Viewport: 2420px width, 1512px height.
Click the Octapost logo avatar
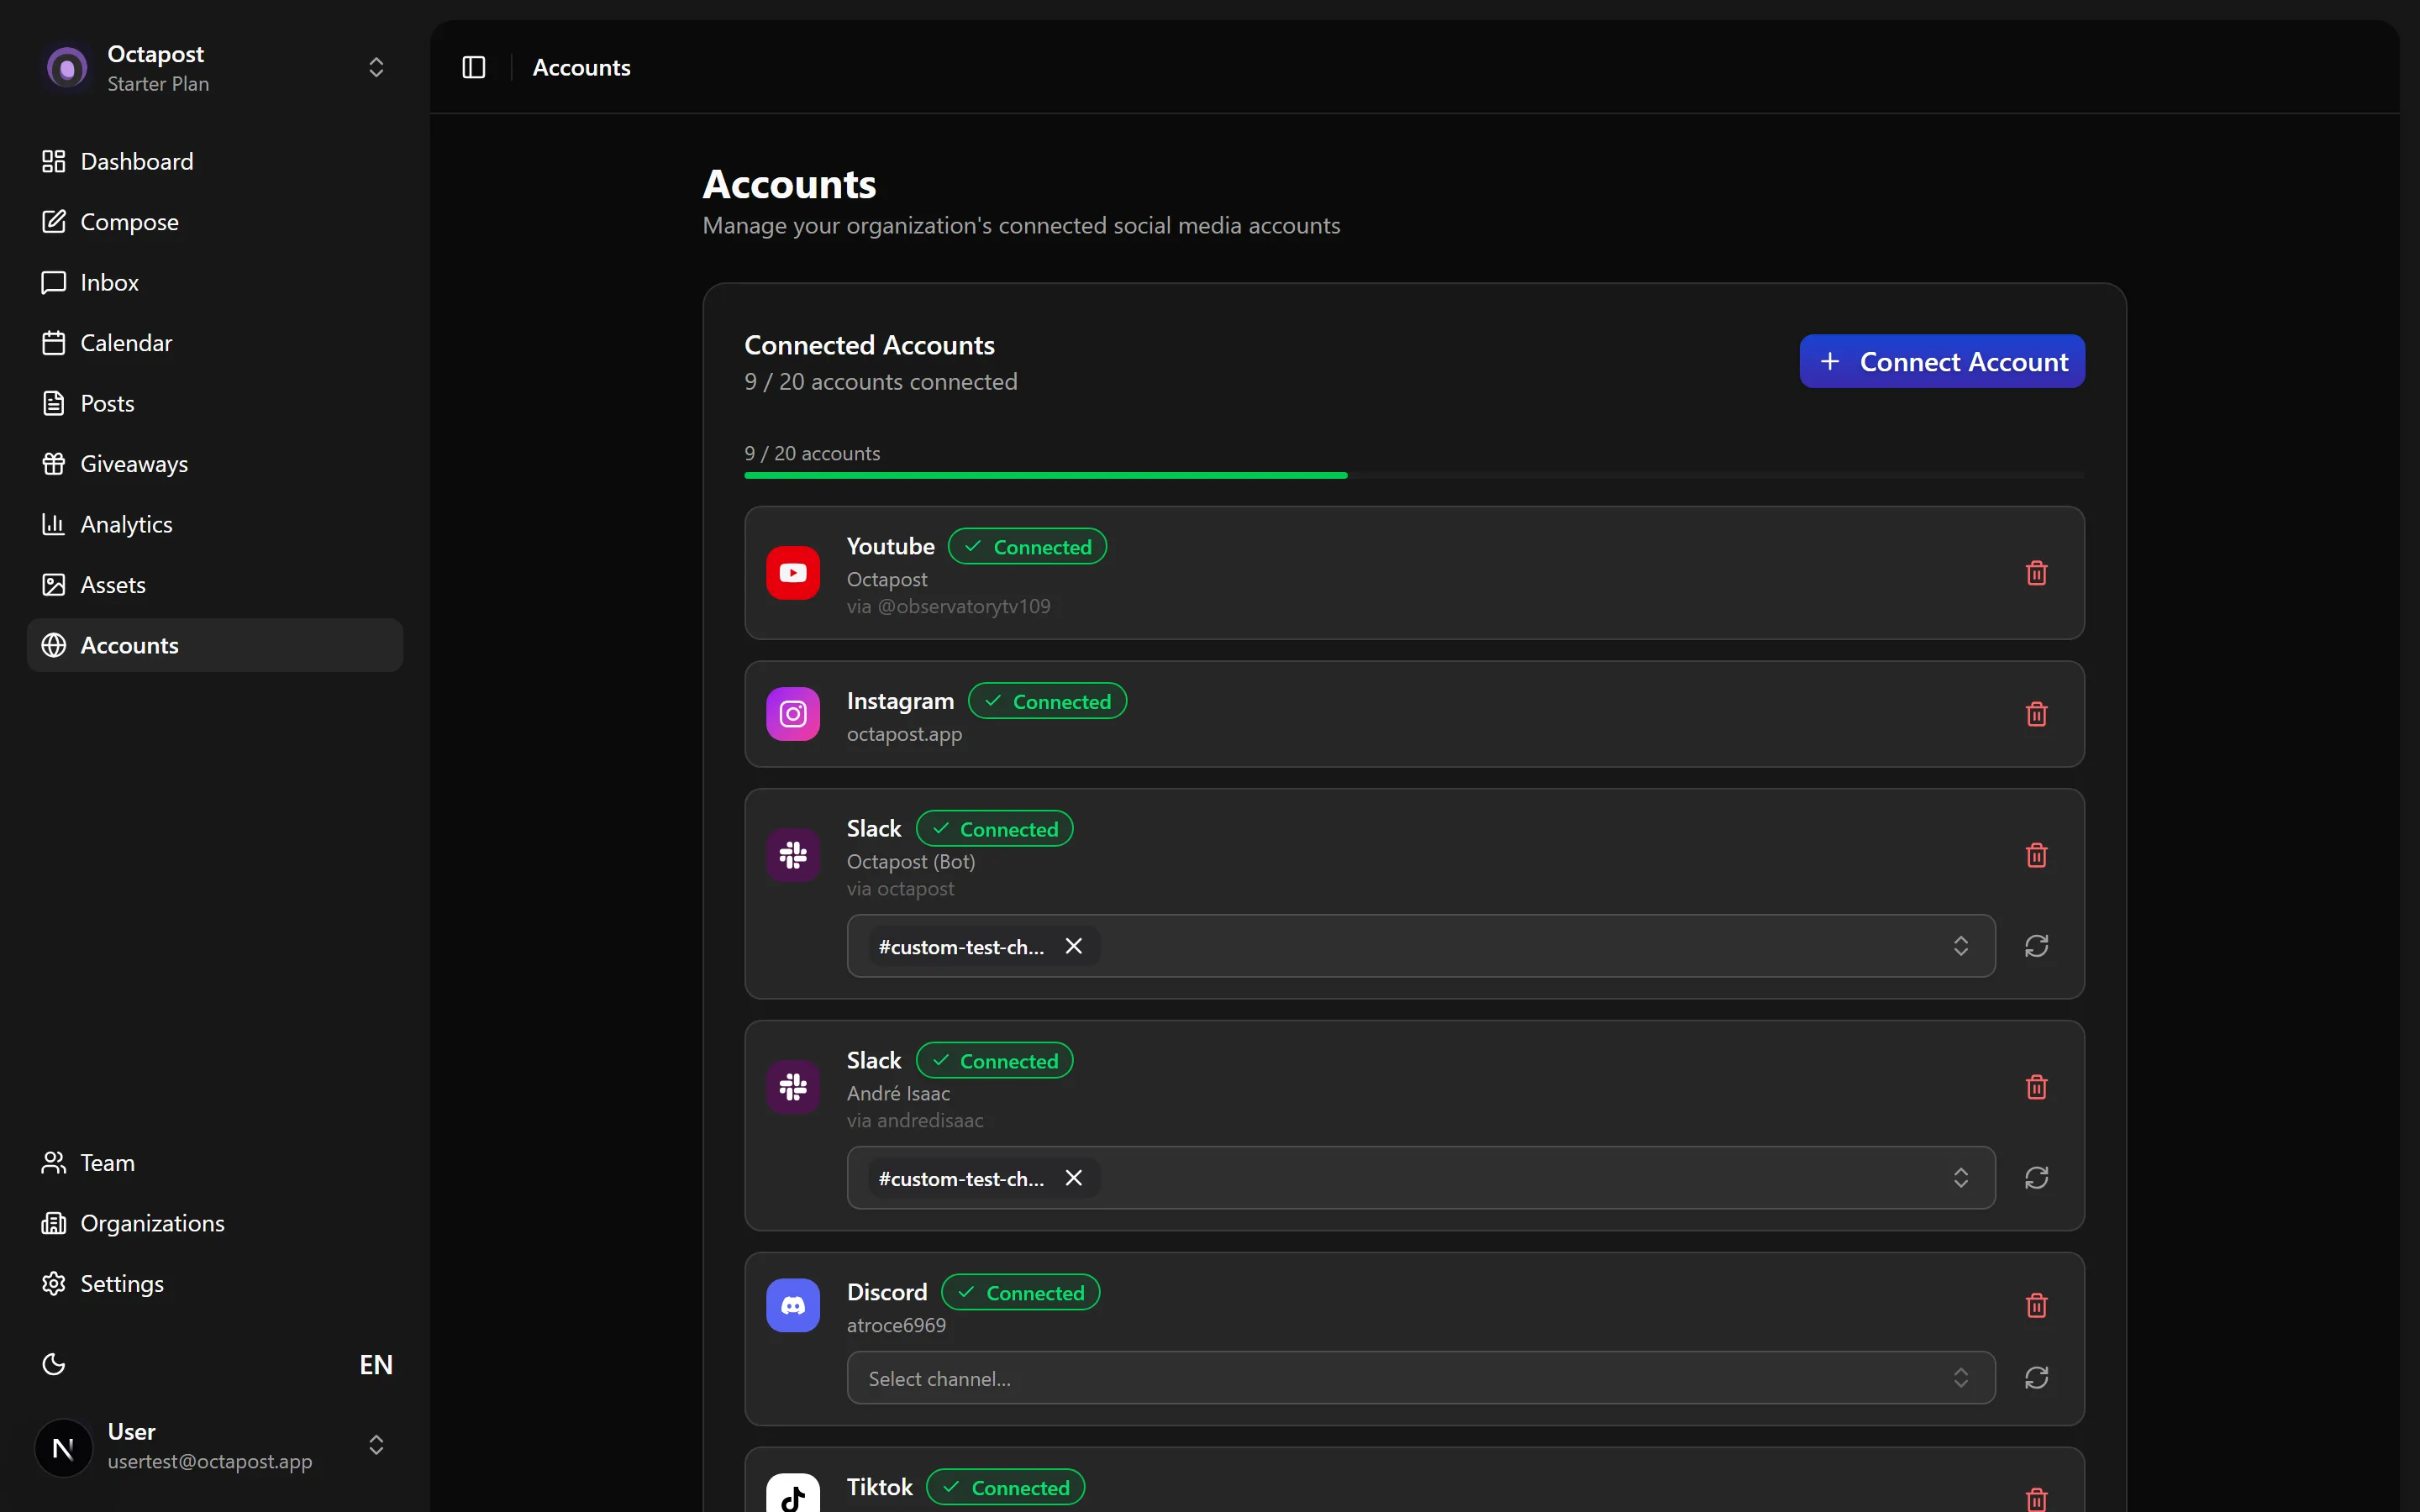tap(67, 68)
